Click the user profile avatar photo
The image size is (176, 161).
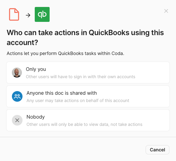(x=17, y=73)
